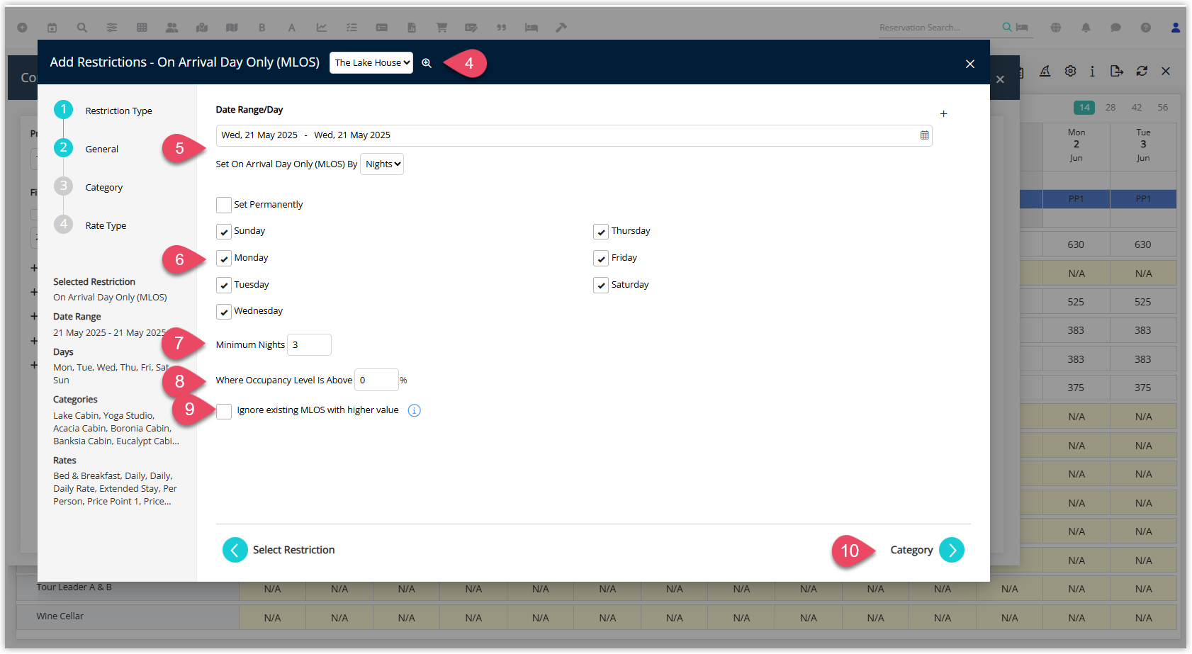Open the document chart file icon

point(412,28)
